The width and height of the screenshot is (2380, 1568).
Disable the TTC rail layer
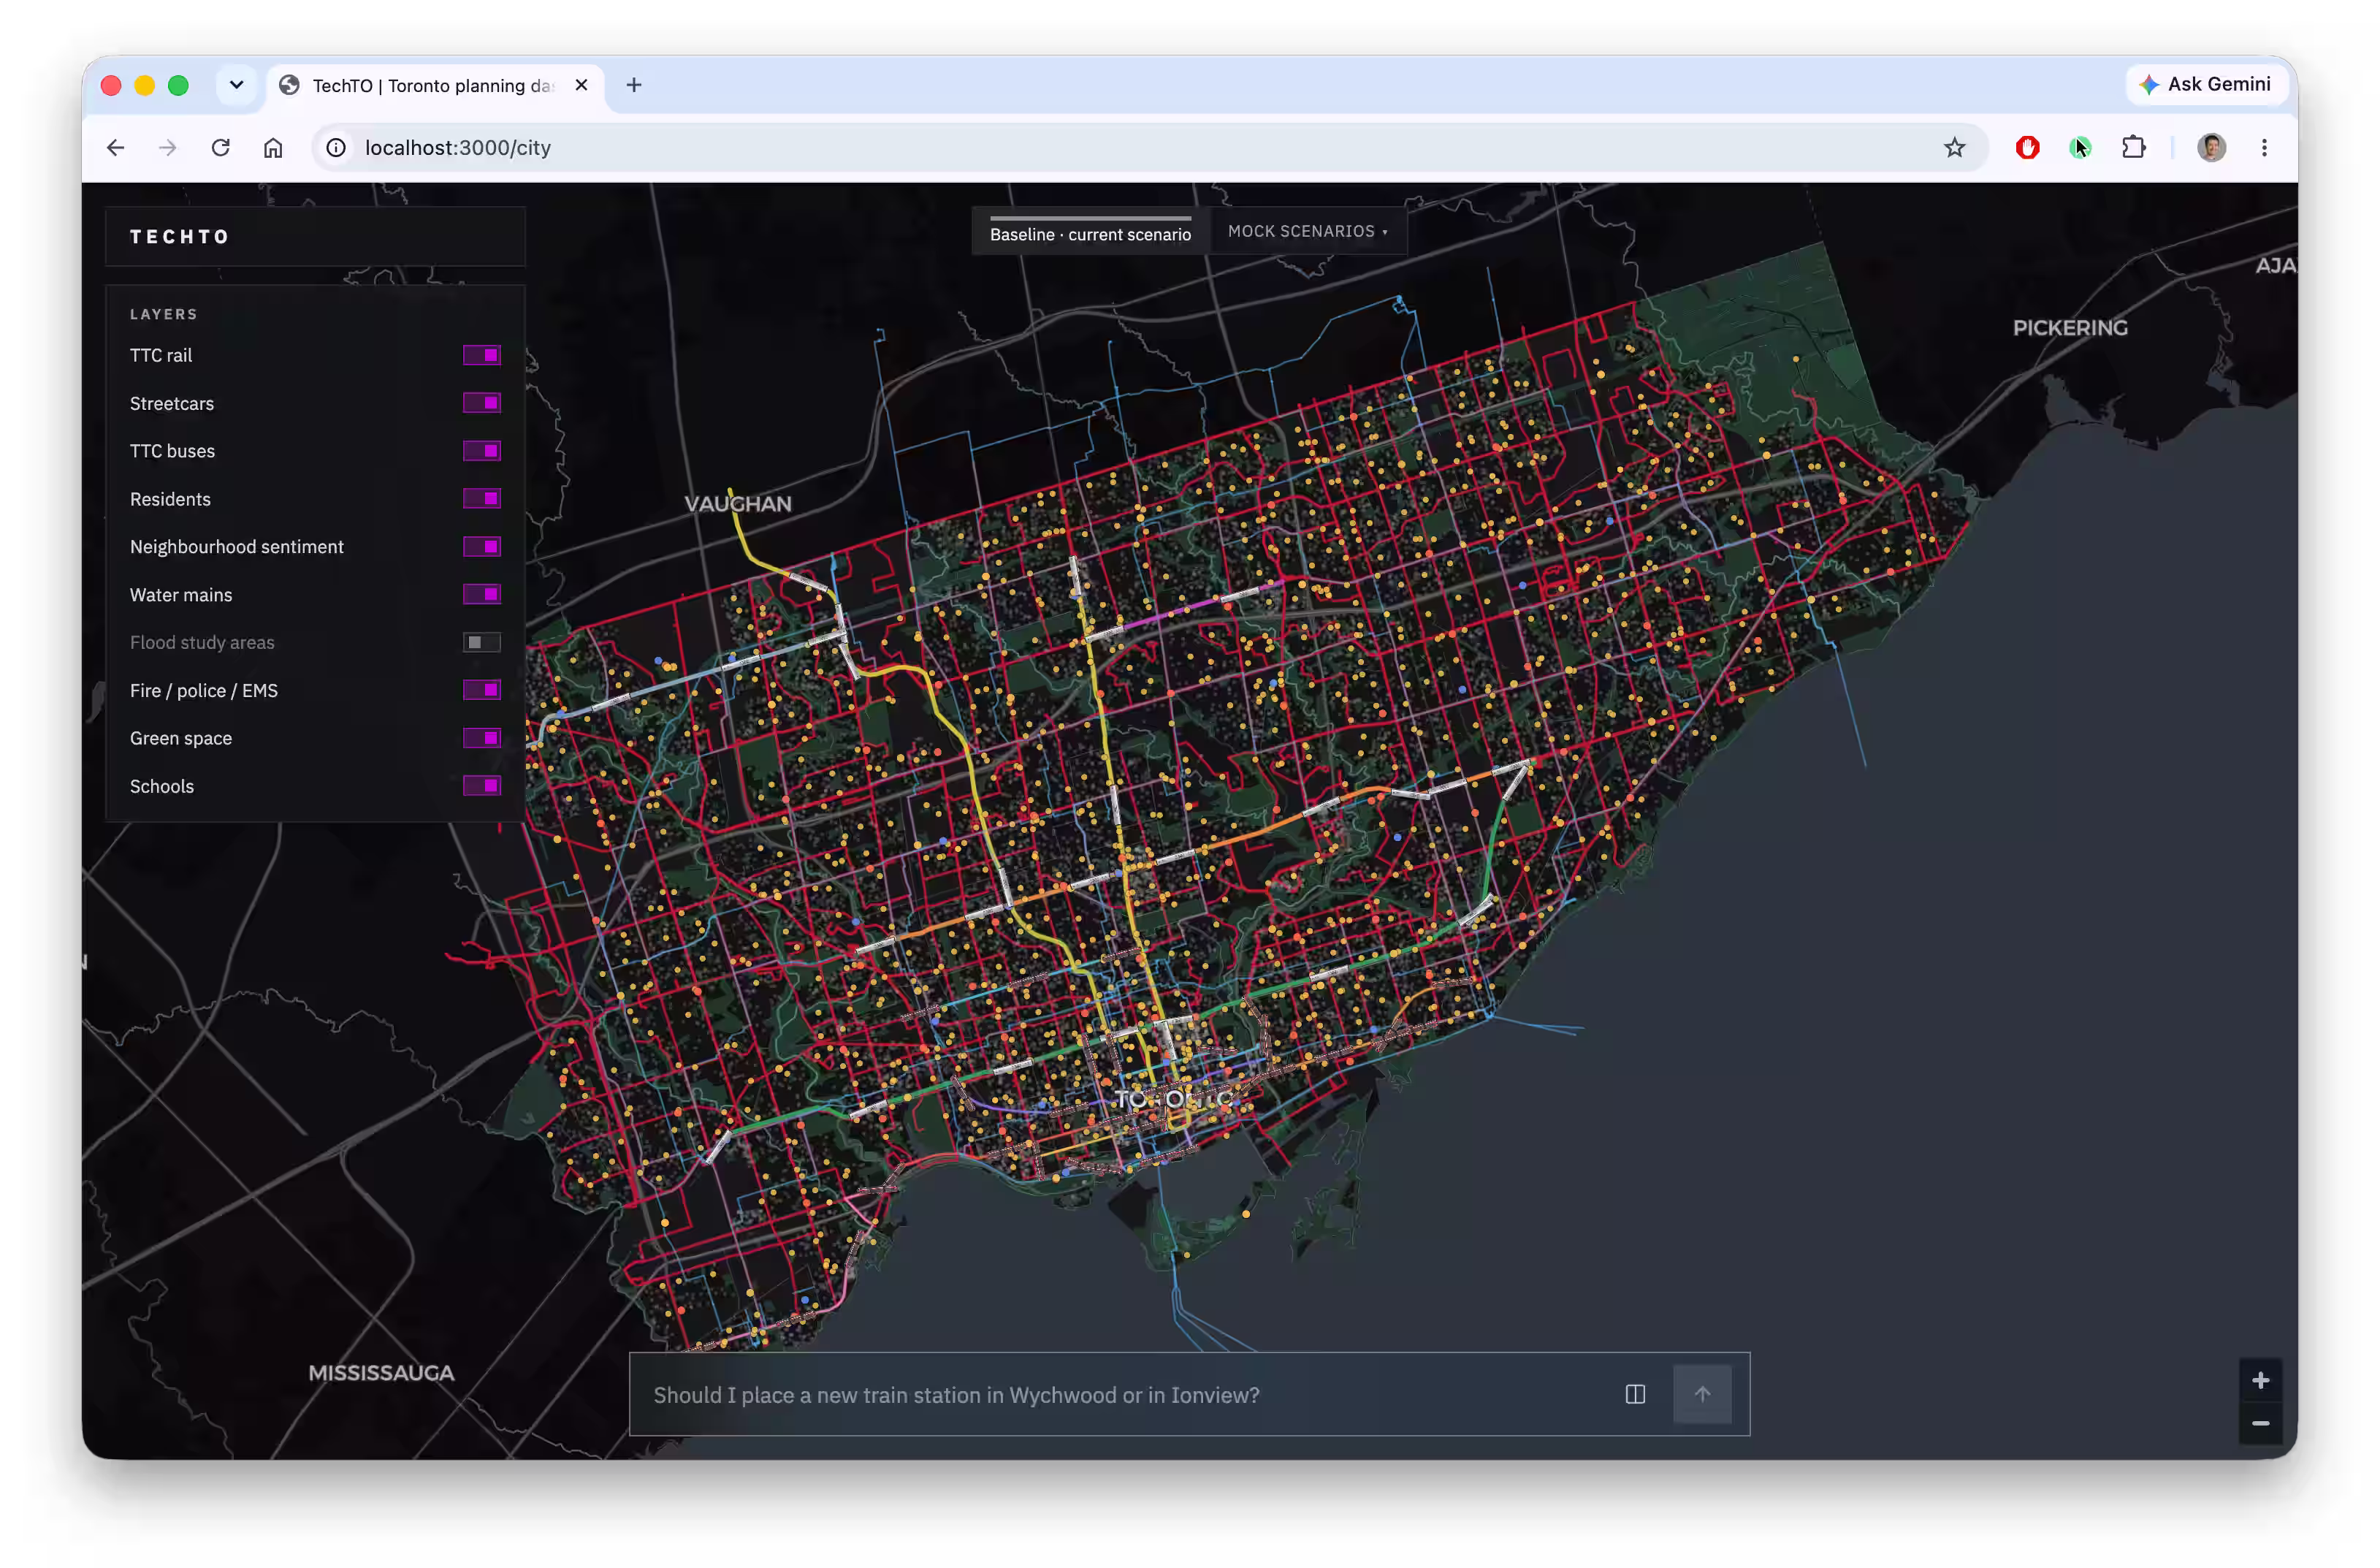click(481, 355)
